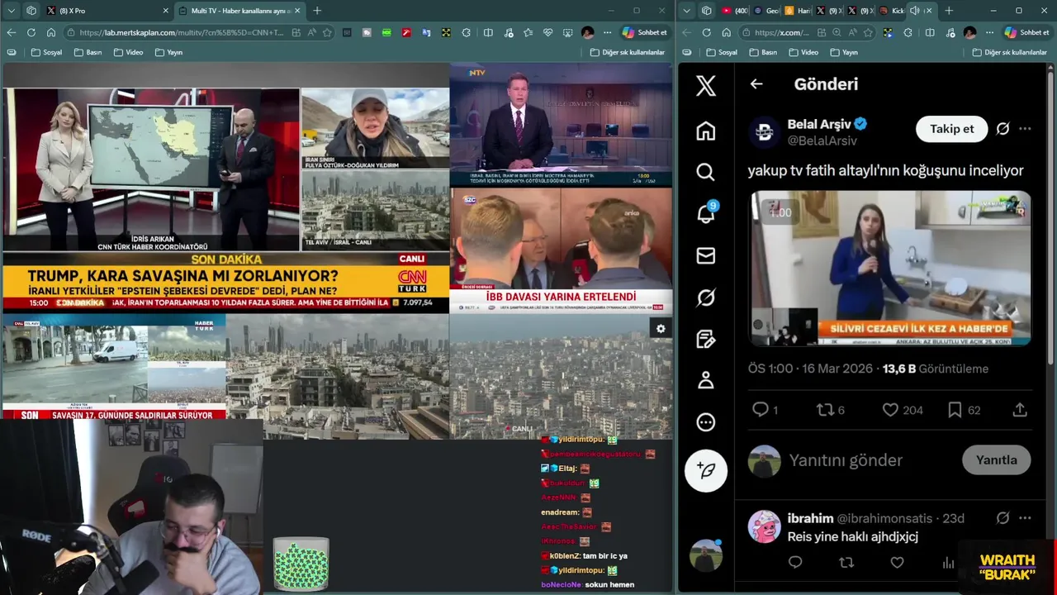Screen dimensions: 1057x595
Task: Open Diğer sık kullanılanlar in left browser
Action: pyautogui.click(x=628, y=52)
